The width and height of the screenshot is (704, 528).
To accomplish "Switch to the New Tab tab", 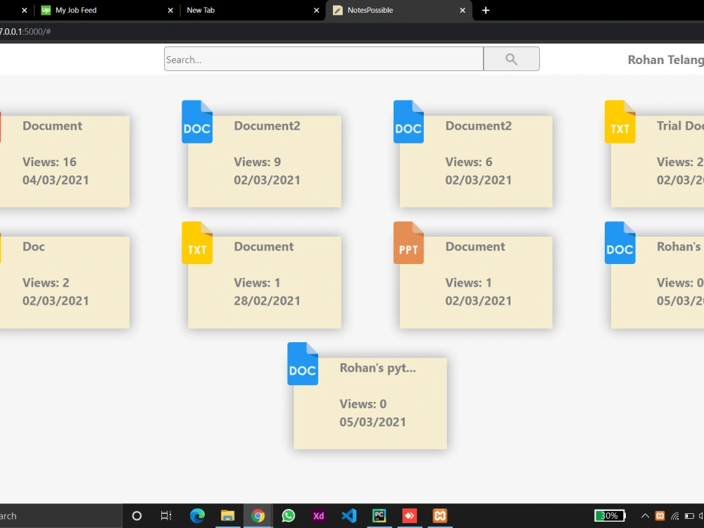I will coord(201,10).
